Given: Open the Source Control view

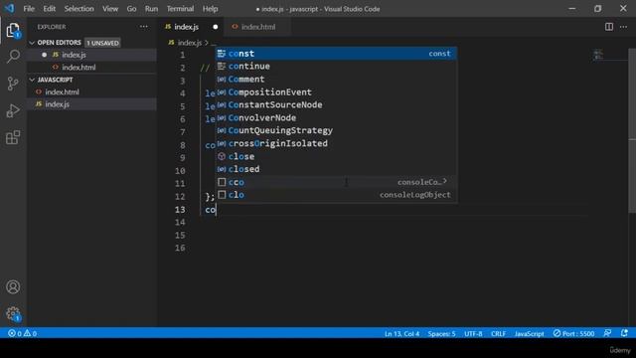Looking at the screenshot, I should 13,84.
